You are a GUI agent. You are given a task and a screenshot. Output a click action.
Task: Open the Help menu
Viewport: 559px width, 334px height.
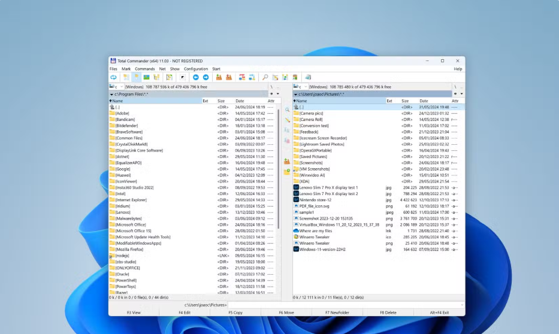[458, 69]
